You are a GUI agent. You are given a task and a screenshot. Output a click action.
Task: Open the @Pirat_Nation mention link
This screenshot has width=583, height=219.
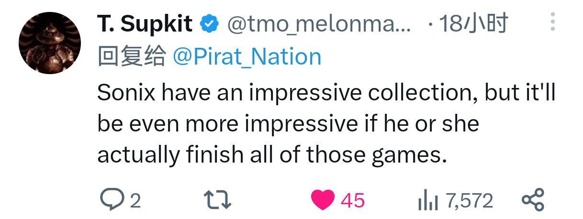pos(247,57)
